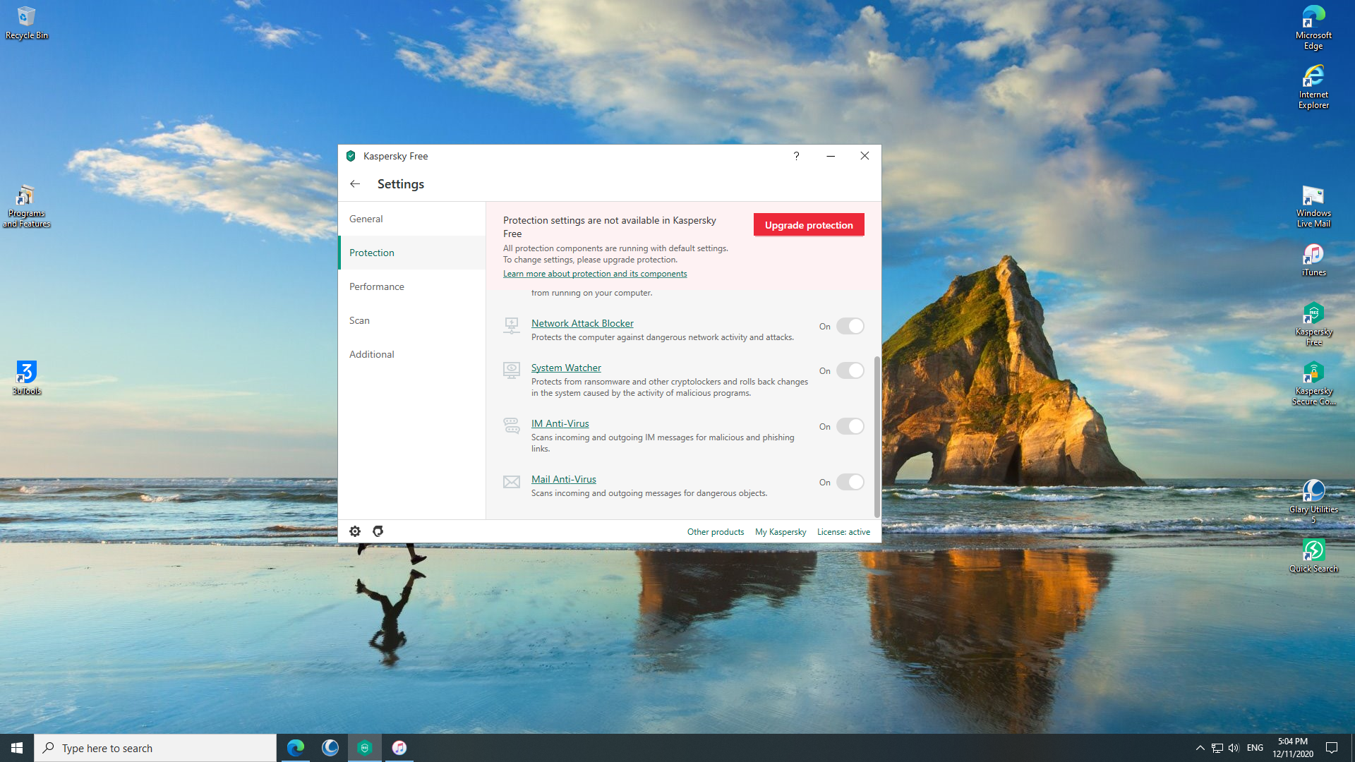This screenshot has width=1355, height=762.
Task: Show hidden system tray icons
Action: [1200, 748]
